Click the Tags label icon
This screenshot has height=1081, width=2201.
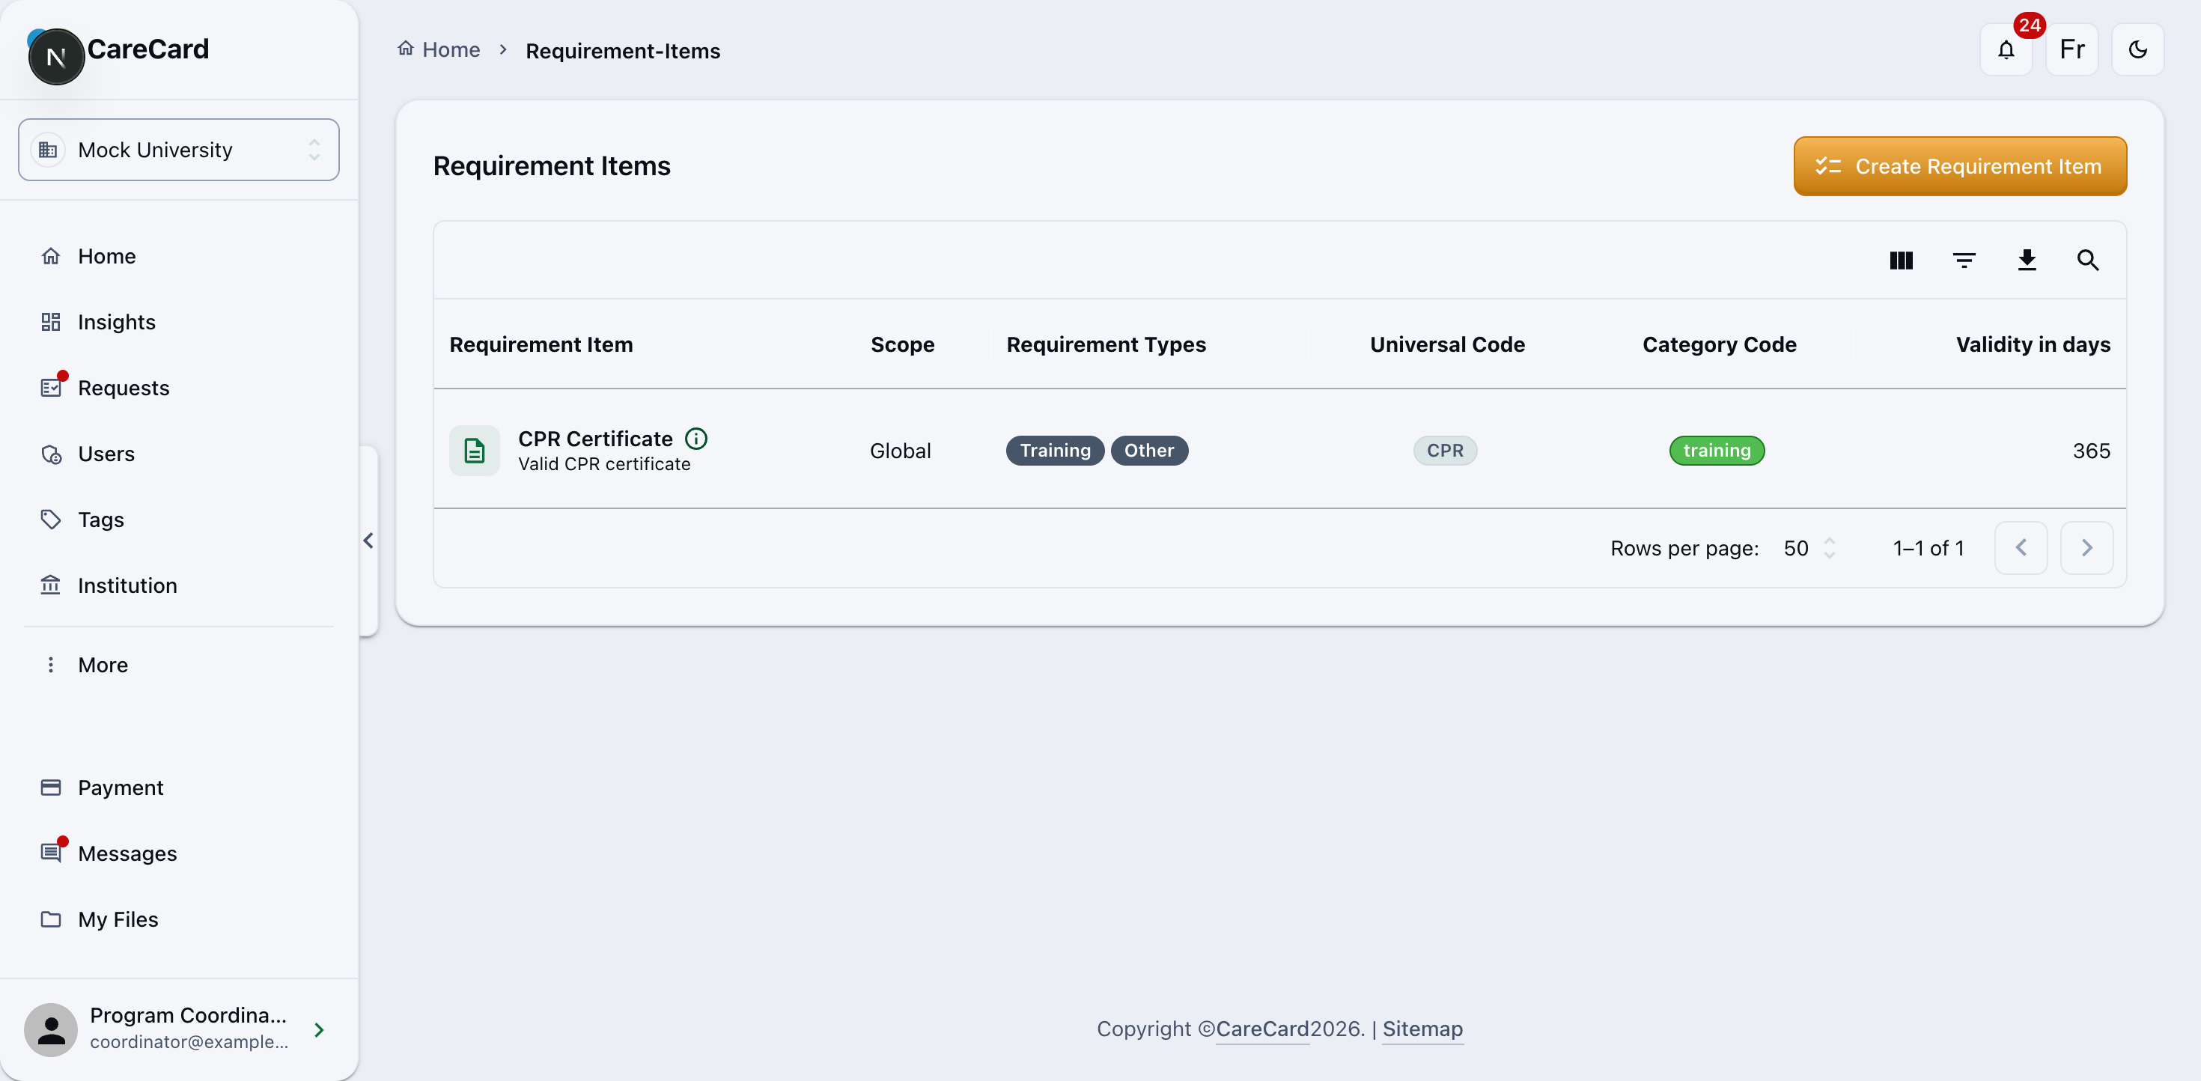pyautogui.click(x=50, y=520)
